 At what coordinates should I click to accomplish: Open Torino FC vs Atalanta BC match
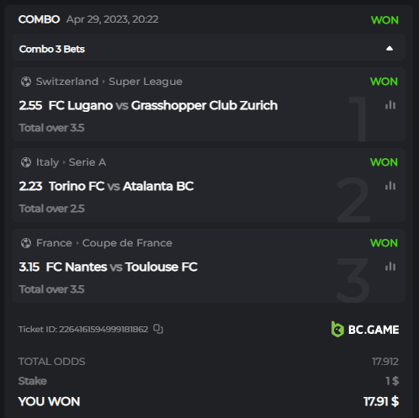[x=121, y=186]
